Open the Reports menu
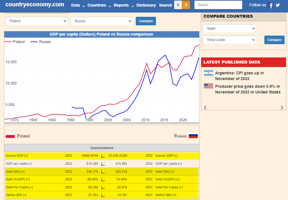Screen dimensions: 288x200 point(124,5)
